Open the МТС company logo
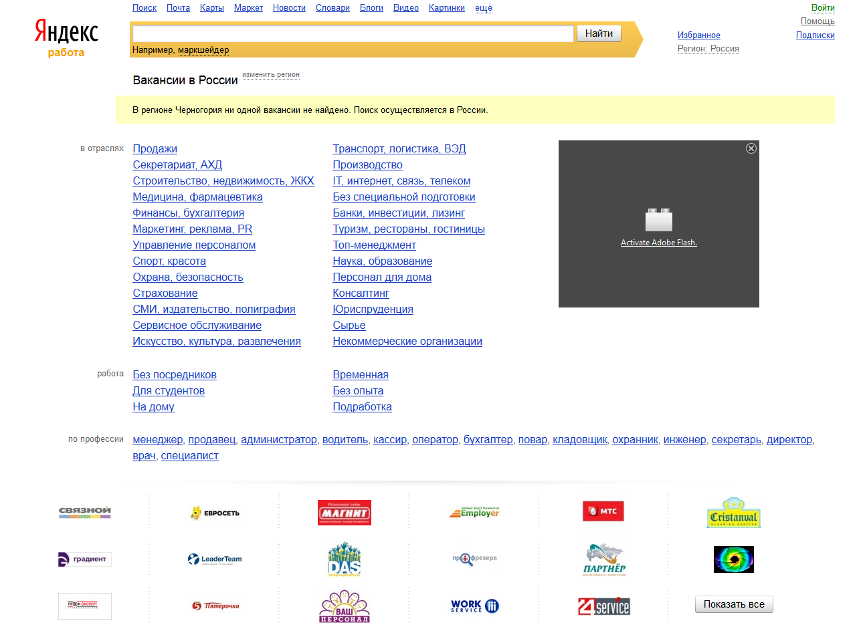Screen dimensions: 863x625 tap(603, 511)
